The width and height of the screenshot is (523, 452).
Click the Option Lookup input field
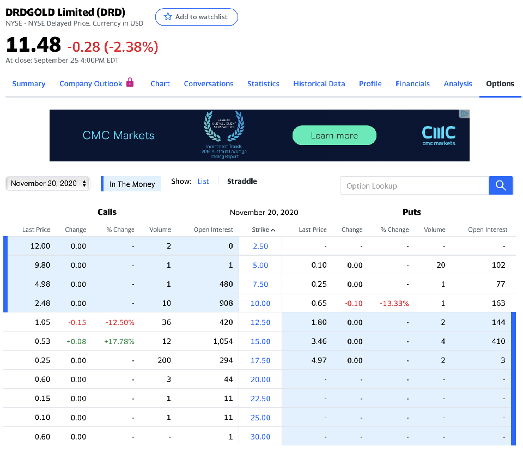[415, 186]
